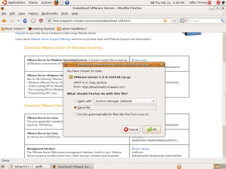This screenshot has height=169, width=226.
Task: Click the search magnifier icon
Action: tap(222, 21)
